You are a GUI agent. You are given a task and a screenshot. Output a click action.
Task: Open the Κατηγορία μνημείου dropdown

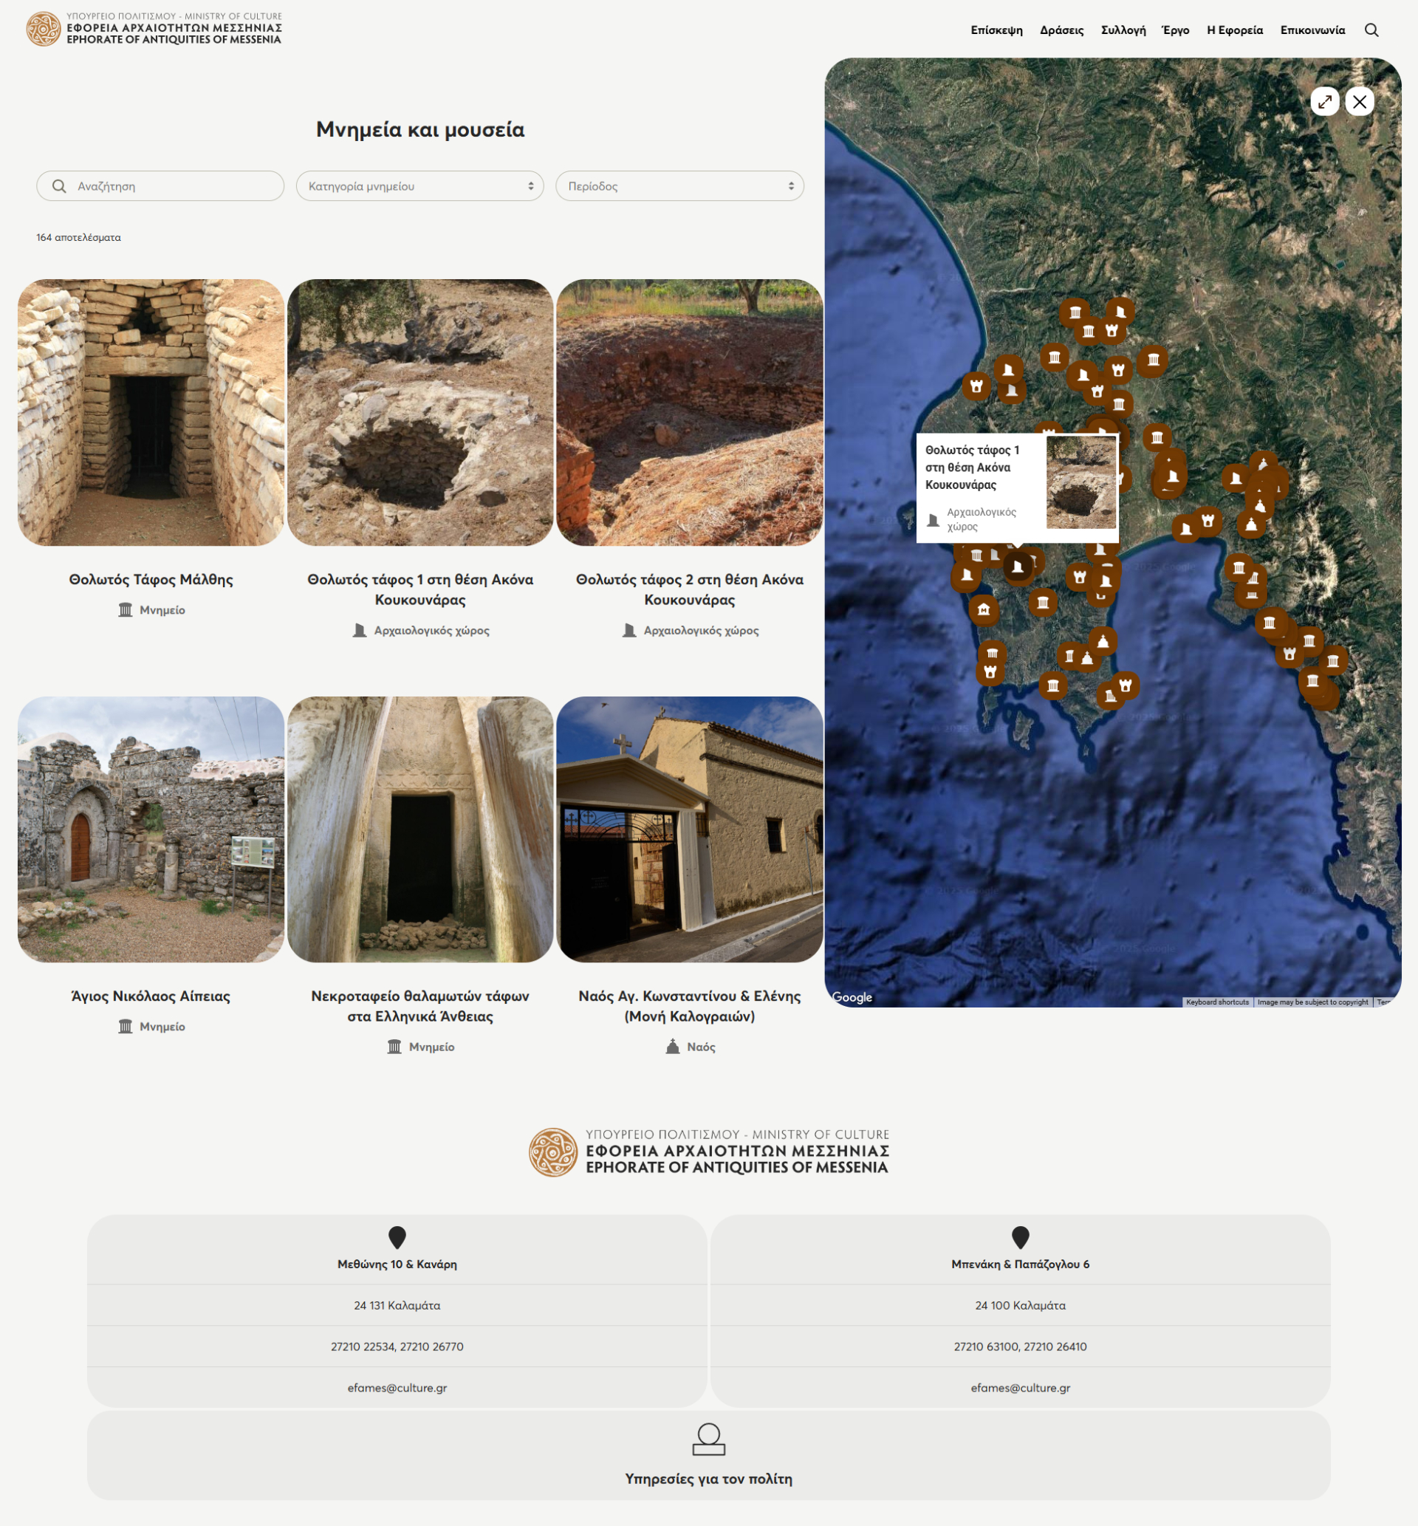(x=419, y=186)
